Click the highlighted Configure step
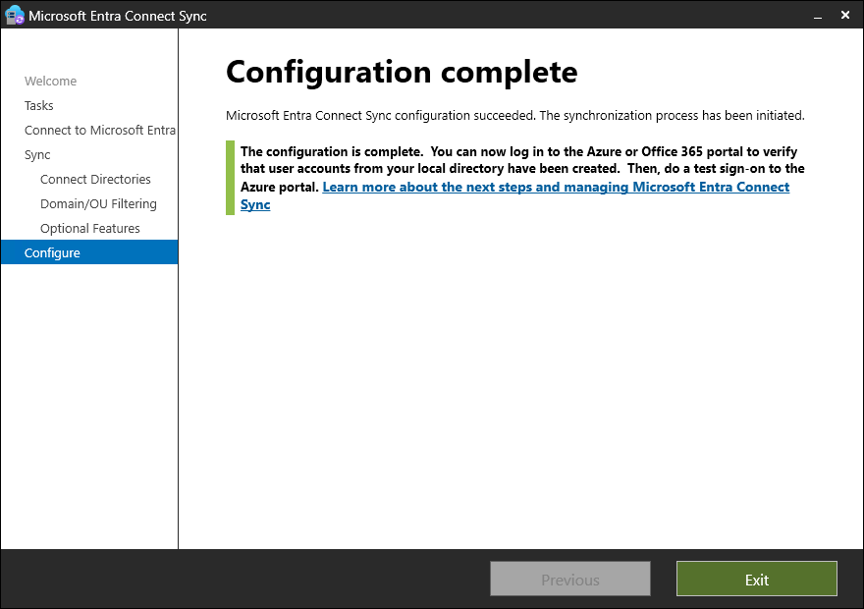The image size is (864, 609). [53, 253]
